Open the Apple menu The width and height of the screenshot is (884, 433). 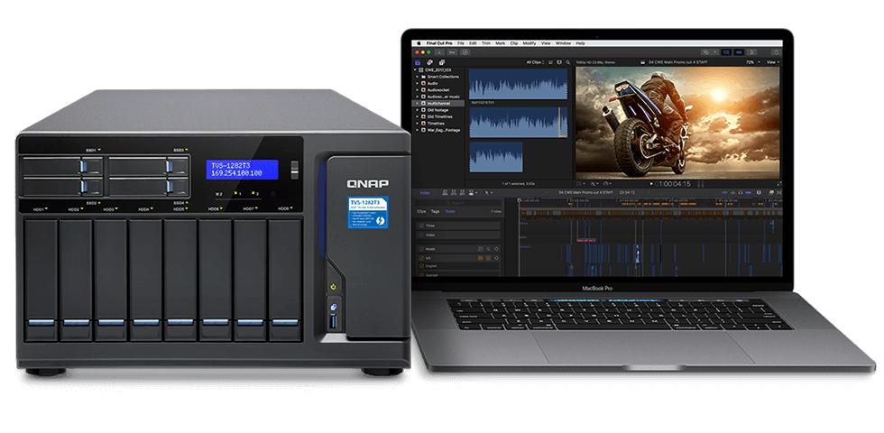tap(419, 43)
